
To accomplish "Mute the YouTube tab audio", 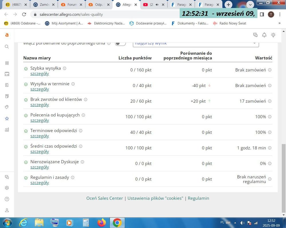I will 157,5.
